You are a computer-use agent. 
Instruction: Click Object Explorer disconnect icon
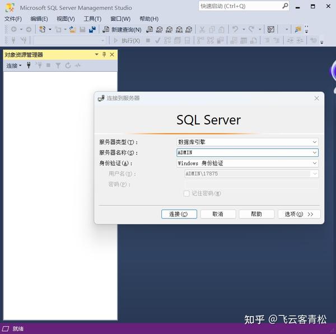pos(39,65)
